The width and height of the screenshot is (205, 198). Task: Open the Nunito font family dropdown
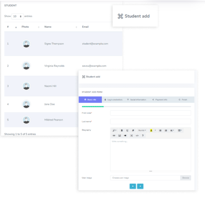pyautogui.click(x=142, y=130)
